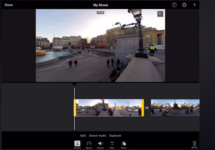The height and width of the screenshot is (150, 215).
Task: Click the My Movie project title
Action: click(100, 5)
